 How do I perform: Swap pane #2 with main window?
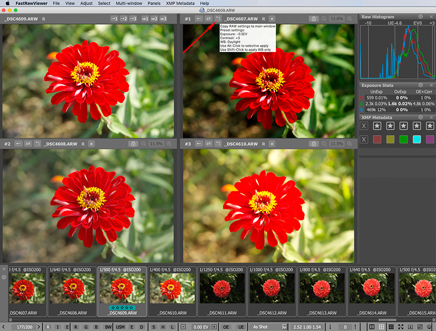point(28,144)
